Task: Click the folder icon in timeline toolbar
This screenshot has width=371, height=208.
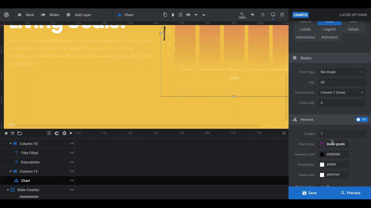Action: 19,133
